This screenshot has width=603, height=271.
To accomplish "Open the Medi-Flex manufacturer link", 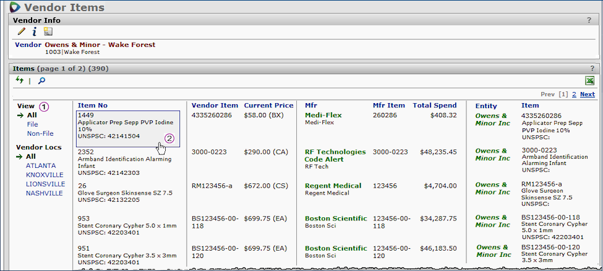I will 323,115.
